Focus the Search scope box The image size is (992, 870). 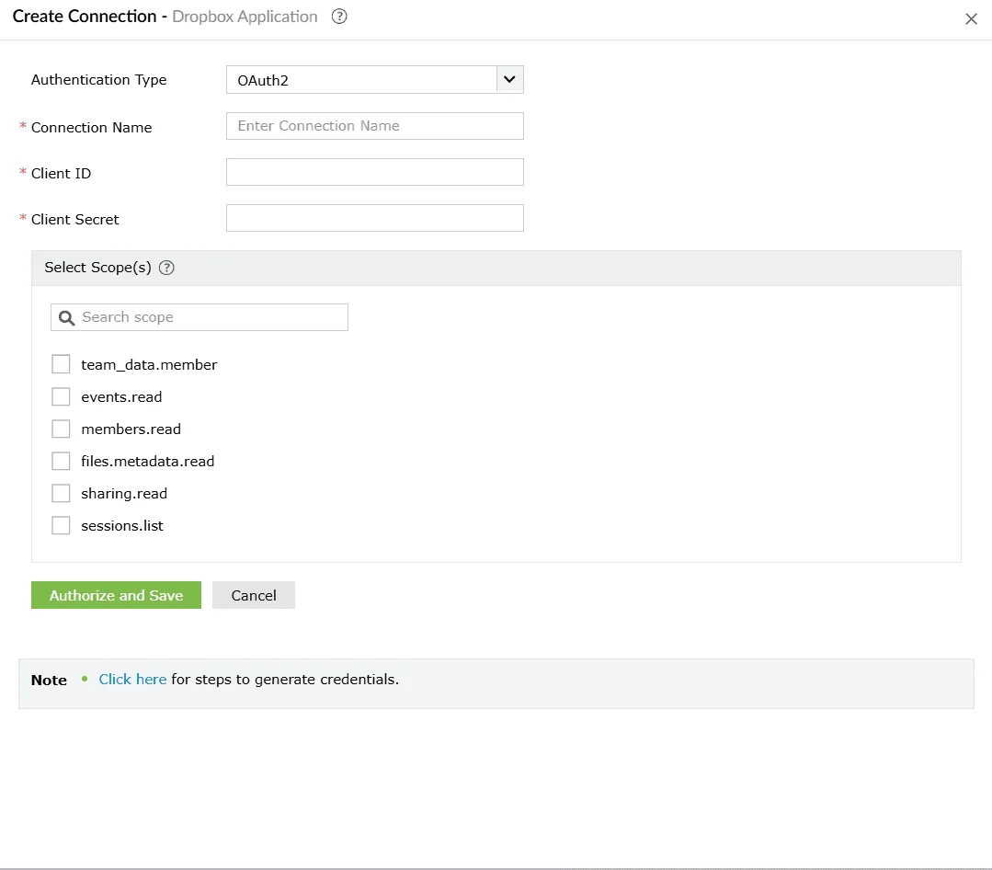tap(200, 317)
